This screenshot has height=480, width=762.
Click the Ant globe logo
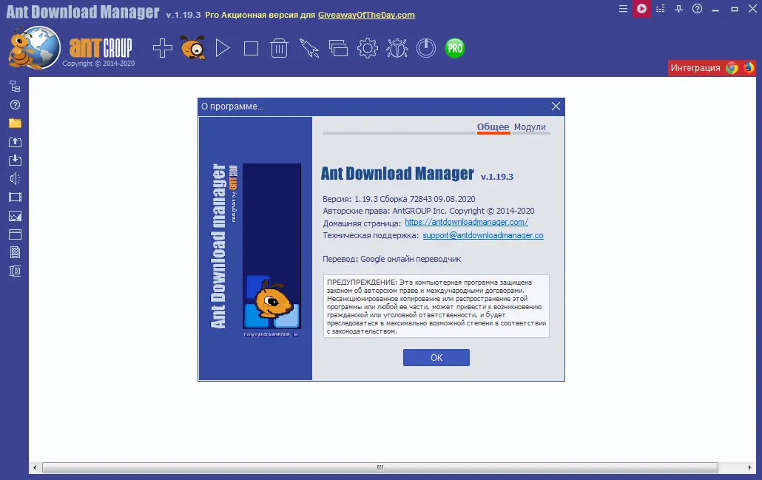click(x=34, y=47)
